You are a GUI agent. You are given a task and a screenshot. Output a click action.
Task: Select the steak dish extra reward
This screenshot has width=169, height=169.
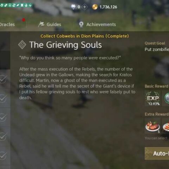[153, 126]
